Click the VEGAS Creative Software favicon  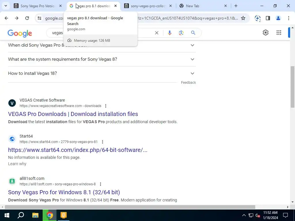coord(12,103)
